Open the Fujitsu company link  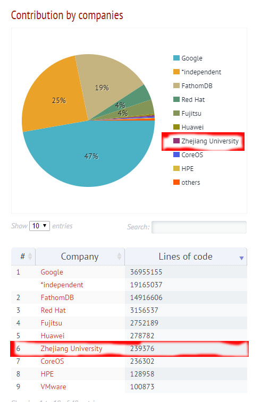tap(52, 323)
